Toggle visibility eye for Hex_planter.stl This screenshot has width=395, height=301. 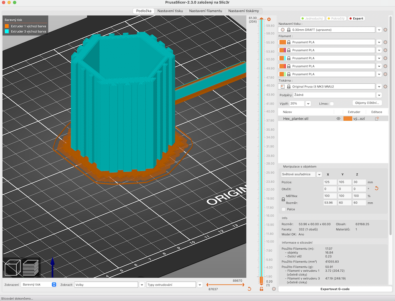(x=338, y=119)
